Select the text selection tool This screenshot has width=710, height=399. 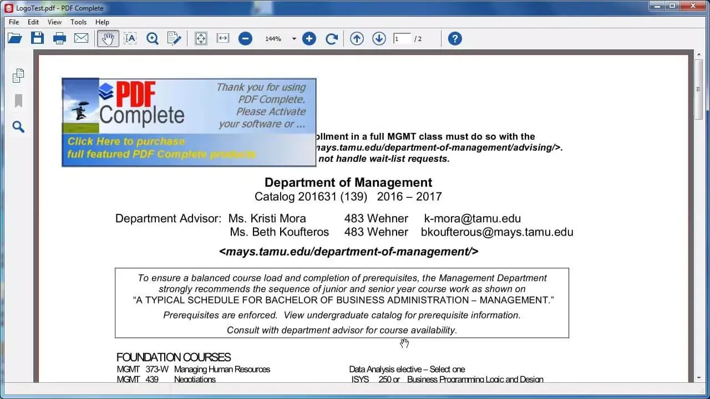[130, 38]
